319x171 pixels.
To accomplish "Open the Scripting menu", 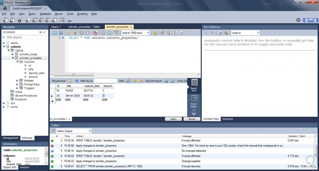I will [x=82, y=14].
